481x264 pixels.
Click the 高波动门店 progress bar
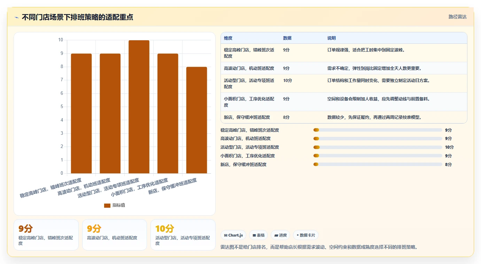[x=378, y=139]
